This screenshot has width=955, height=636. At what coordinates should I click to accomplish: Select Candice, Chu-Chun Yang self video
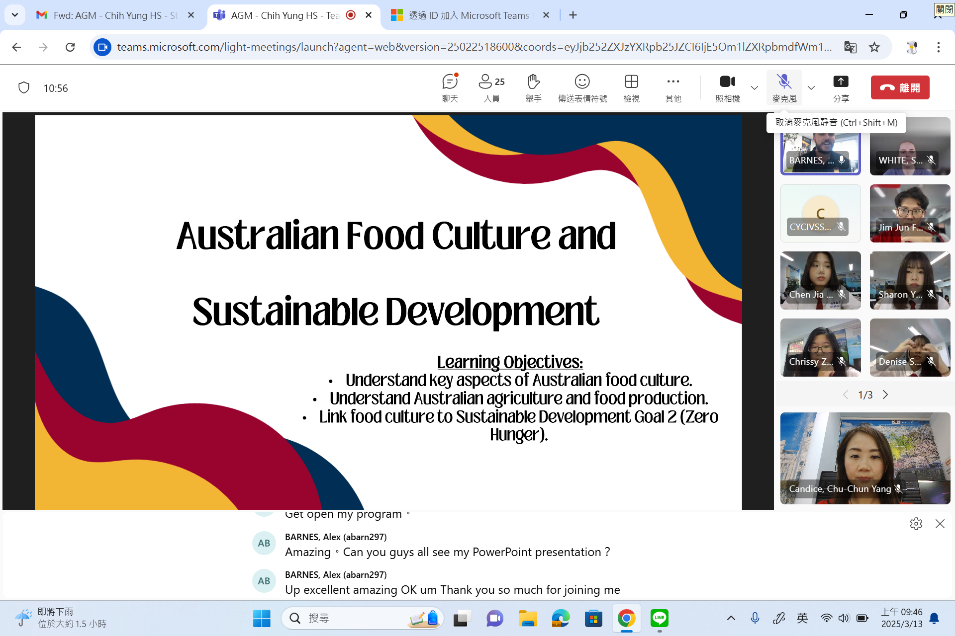[x=865, y=458]
